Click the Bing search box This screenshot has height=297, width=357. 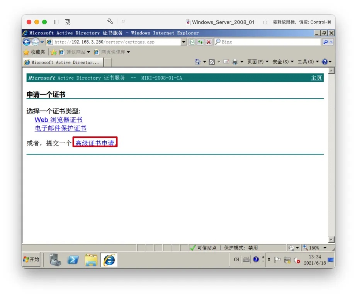tap(267, 42)
